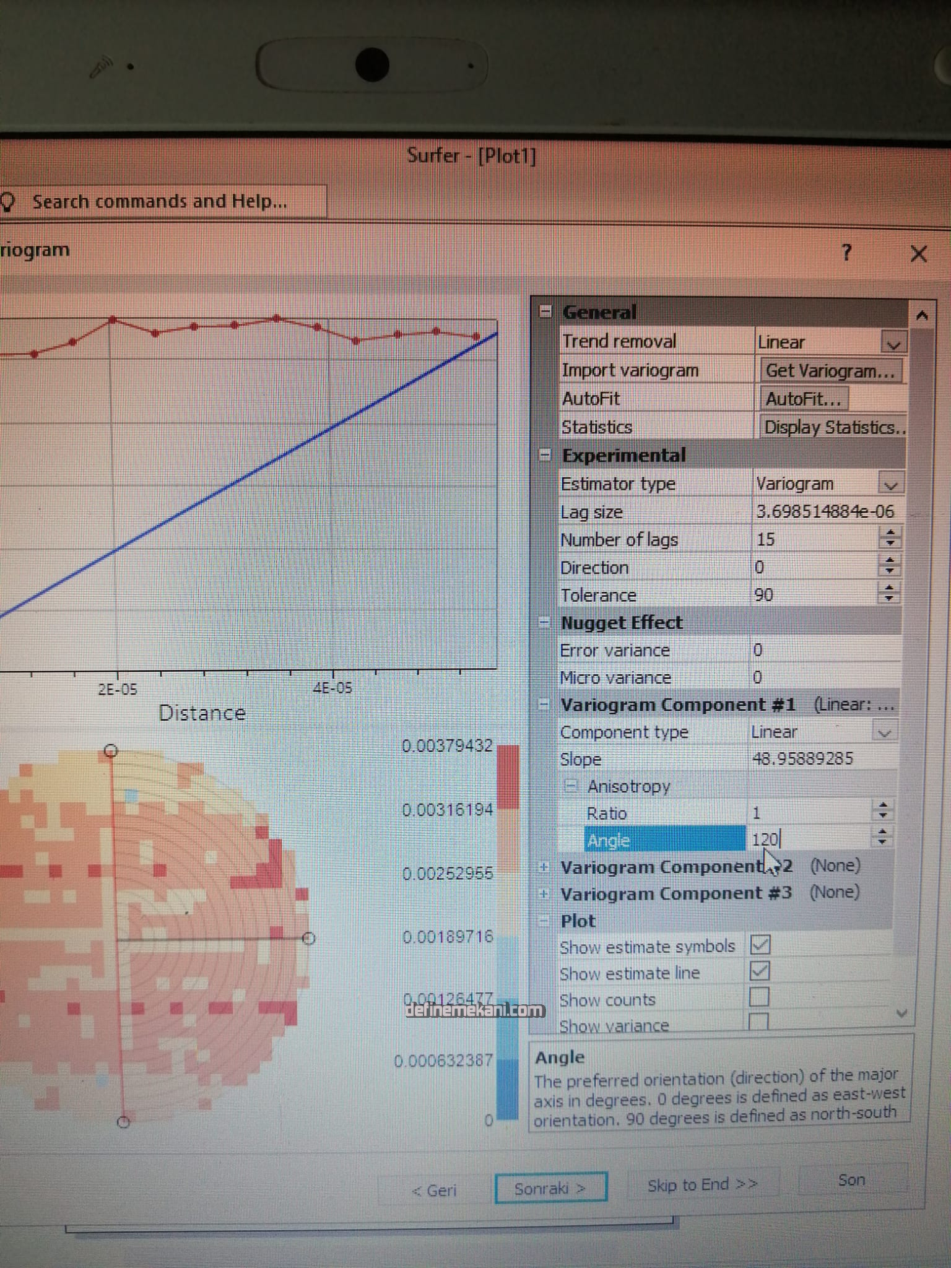The width and height of the screenshot is (951, 1268).
Task: Open the Trend removal dropdown
Action: (x=893, y=343)
